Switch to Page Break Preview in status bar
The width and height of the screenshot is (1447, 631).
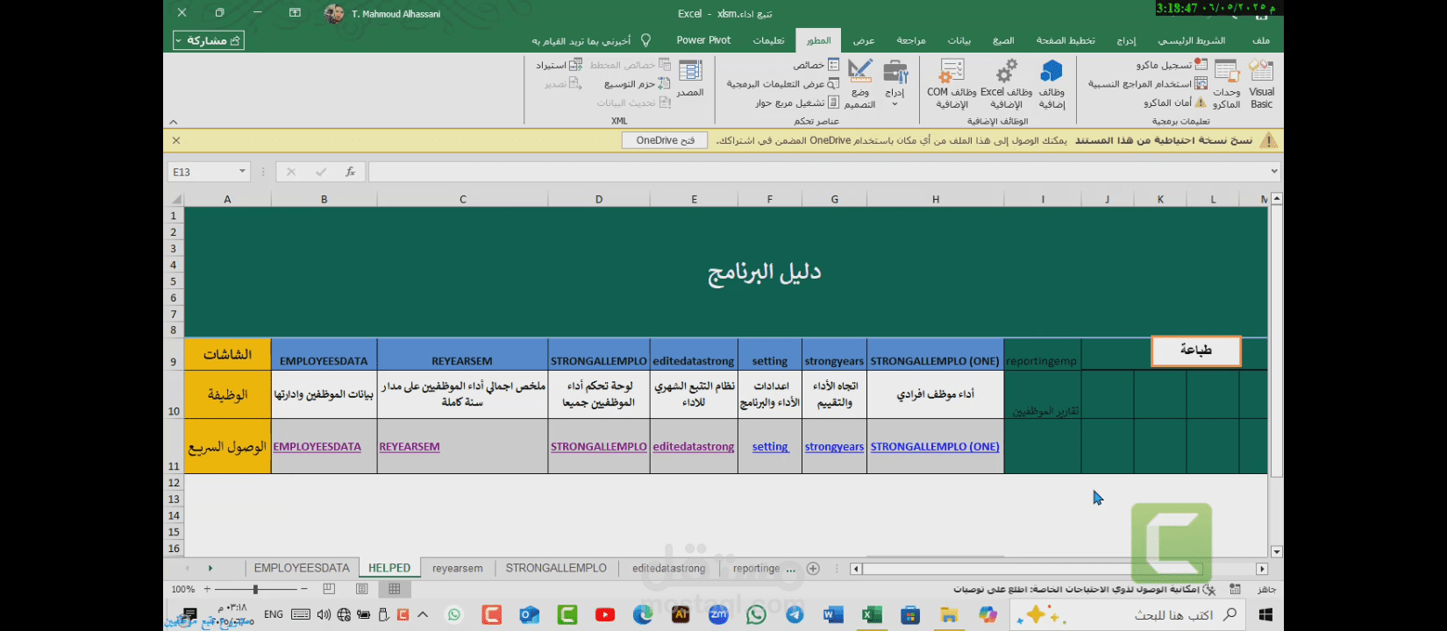pyautogui.click(x=329, y=589)
